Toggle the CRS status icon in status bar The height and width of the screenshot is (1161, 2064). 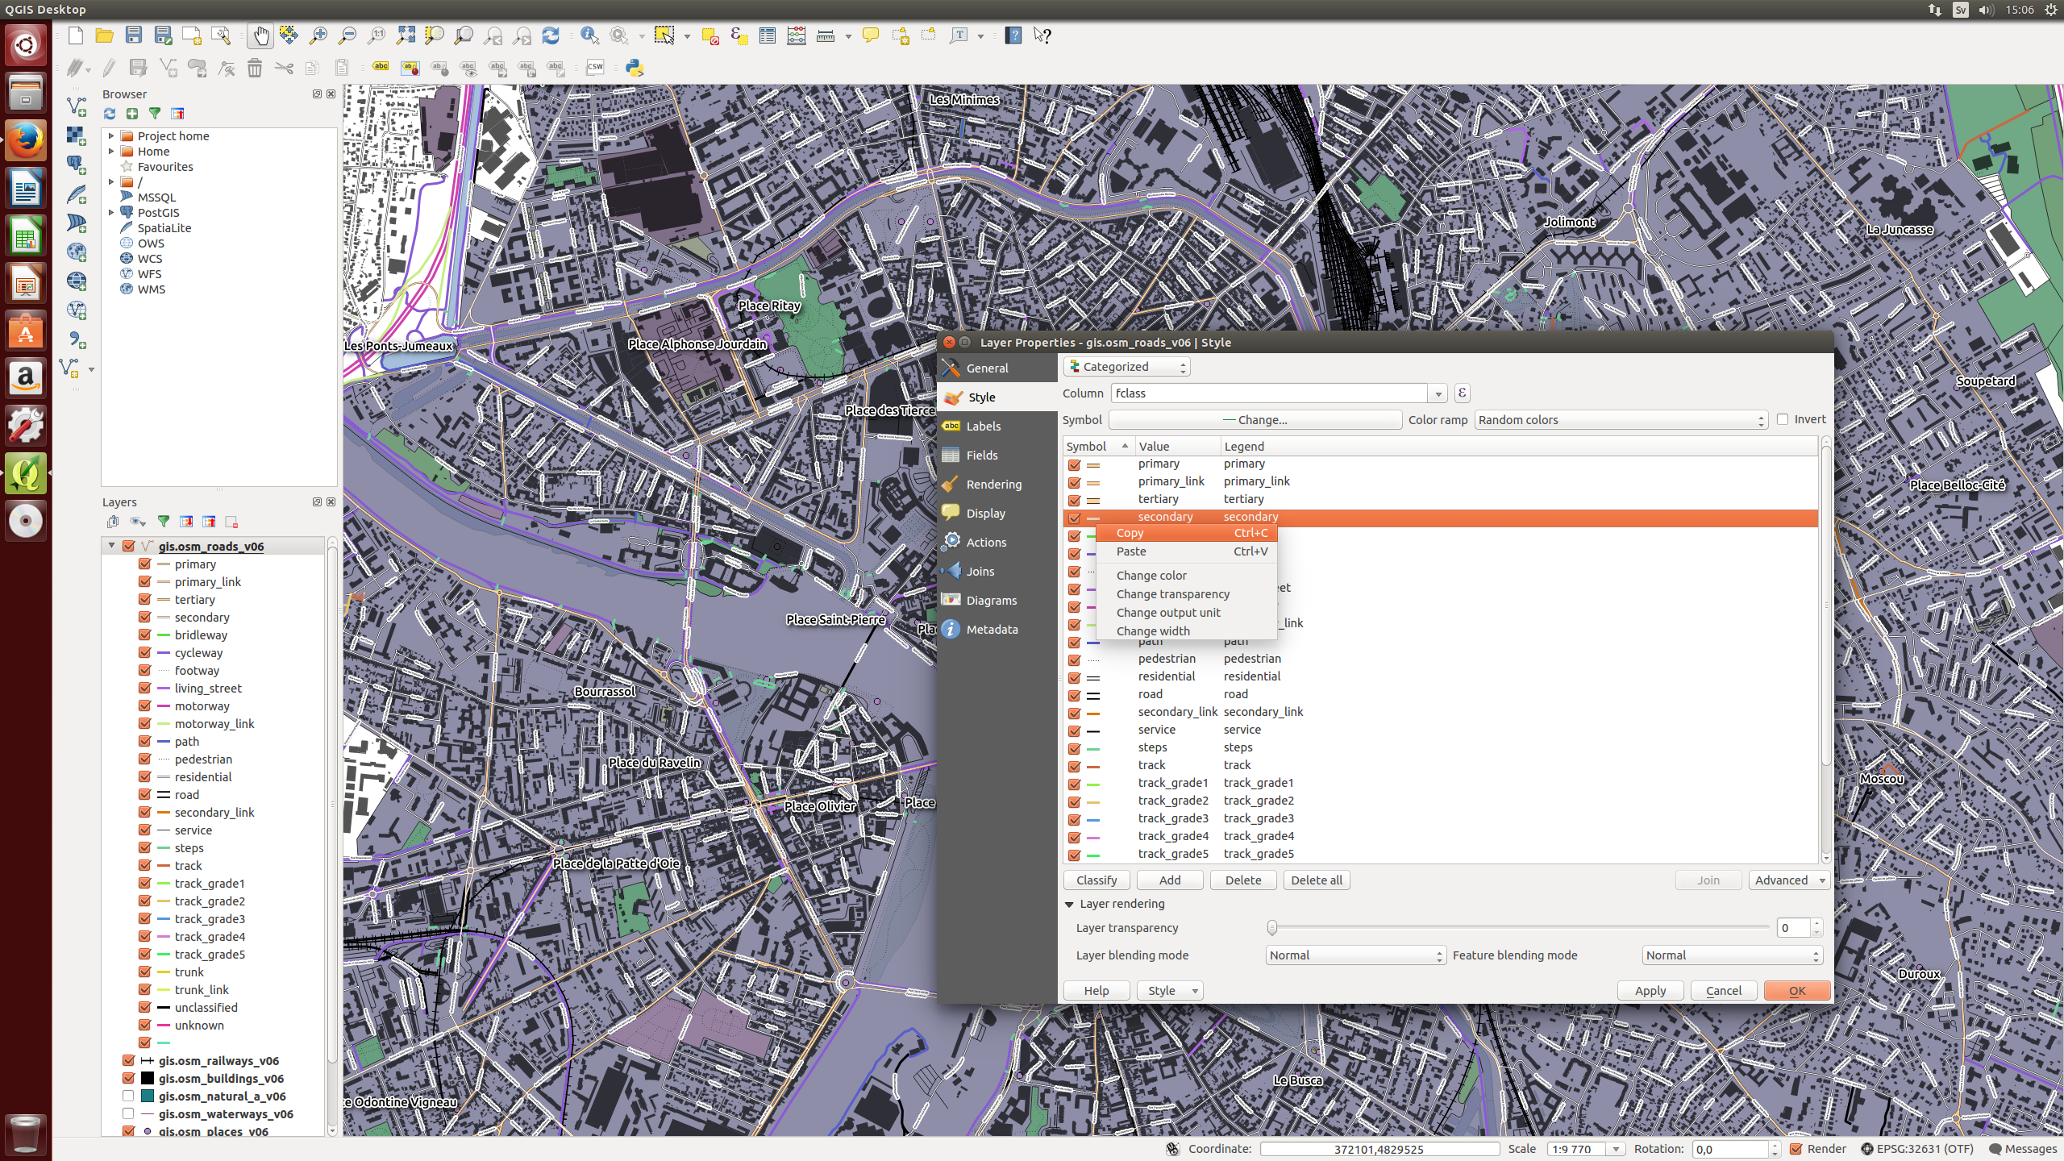pyautogui.click(x=1866, y=1149)
